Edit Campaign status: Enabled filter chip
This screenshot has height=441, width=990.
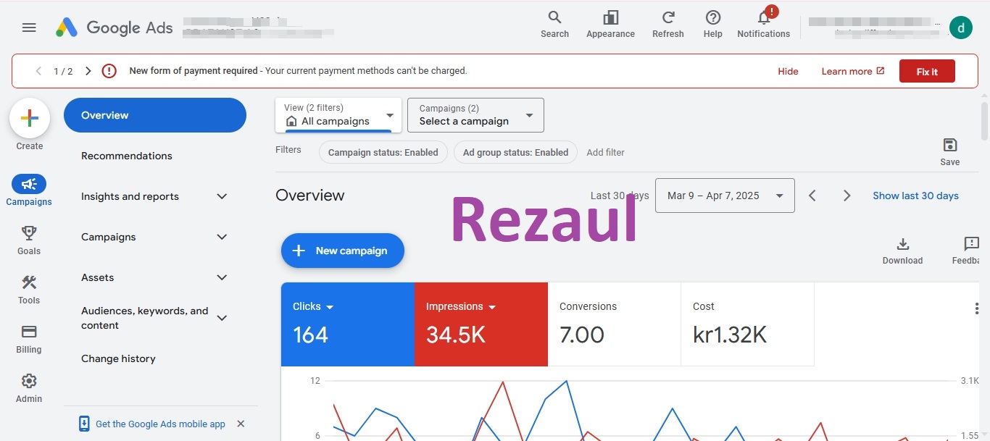click(x=383, y=152)
